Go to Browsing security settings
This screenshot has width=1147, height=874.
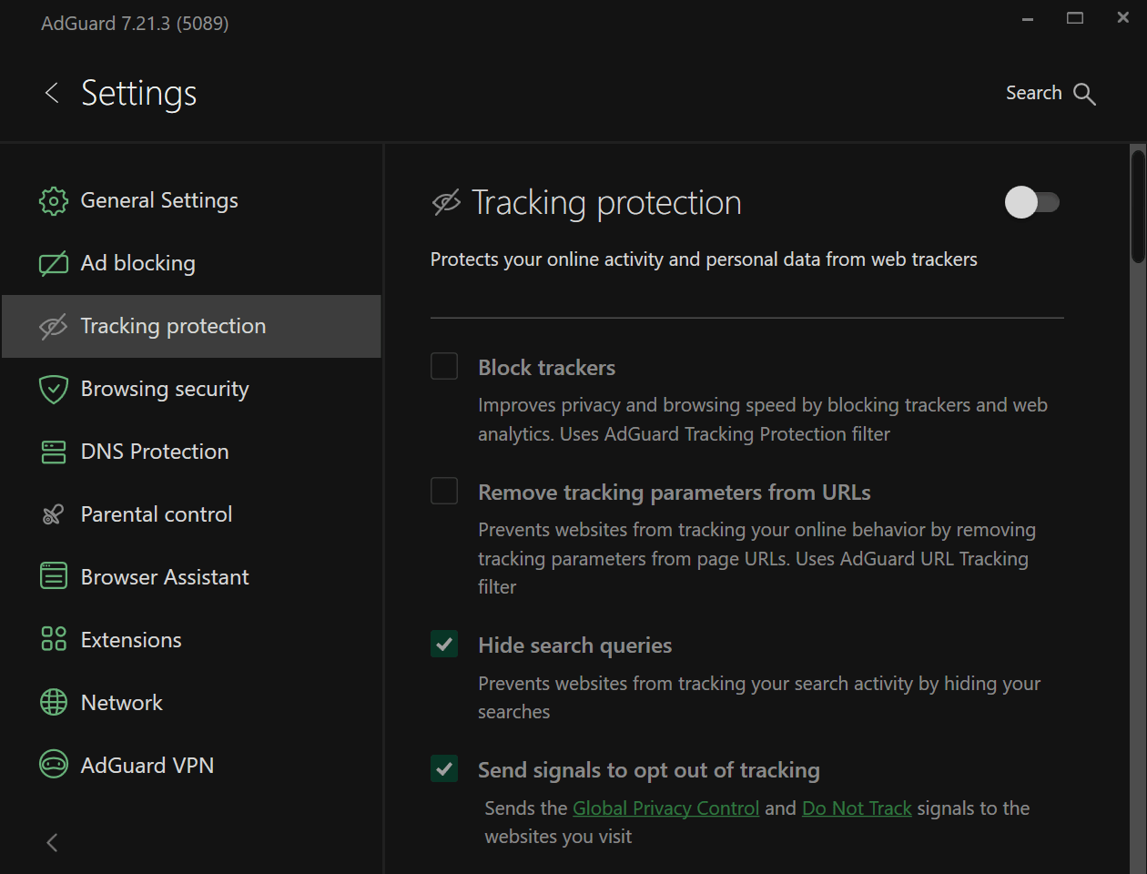point(191,390)
